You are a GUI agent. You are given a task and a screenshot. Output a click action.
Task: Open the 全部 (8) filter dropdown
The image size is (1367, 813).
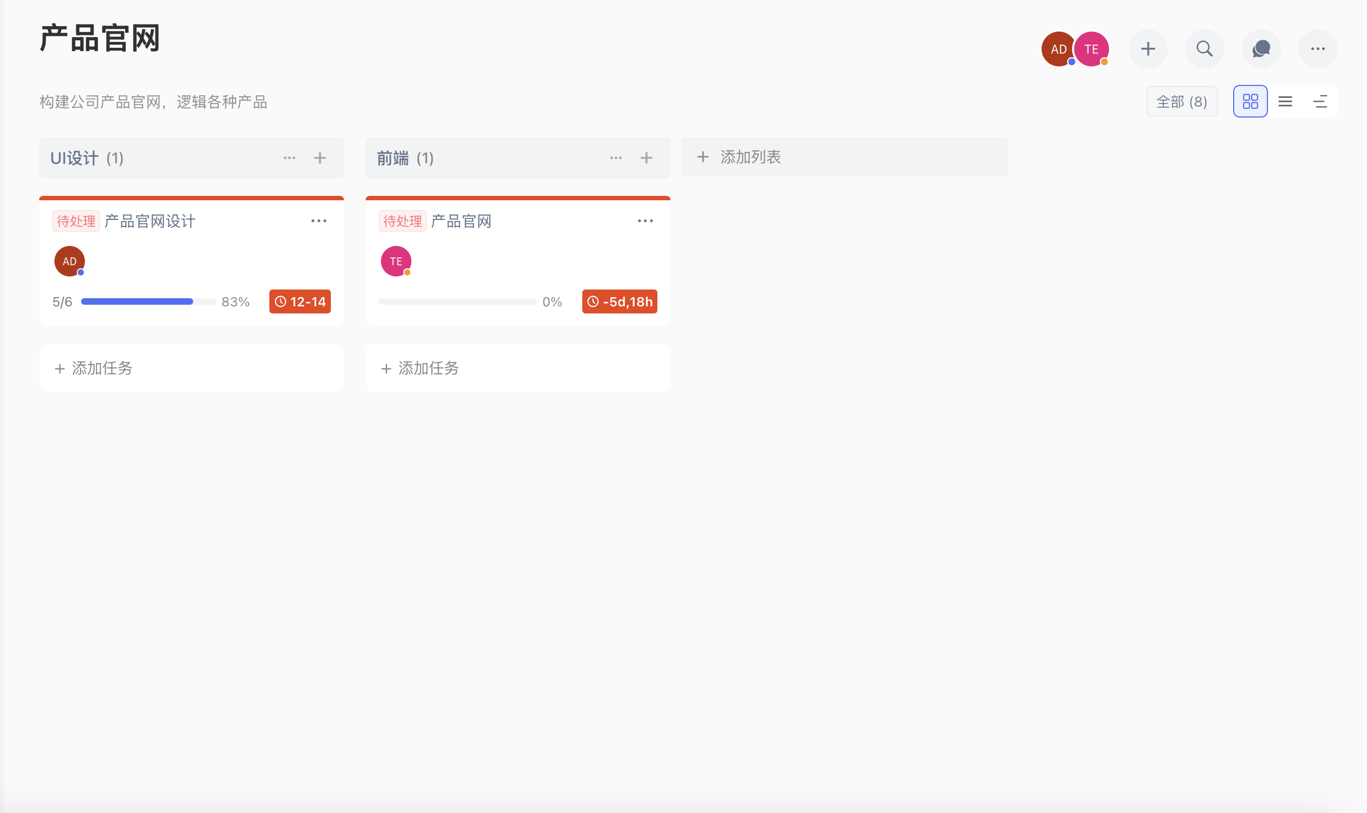coord(1182,101)
